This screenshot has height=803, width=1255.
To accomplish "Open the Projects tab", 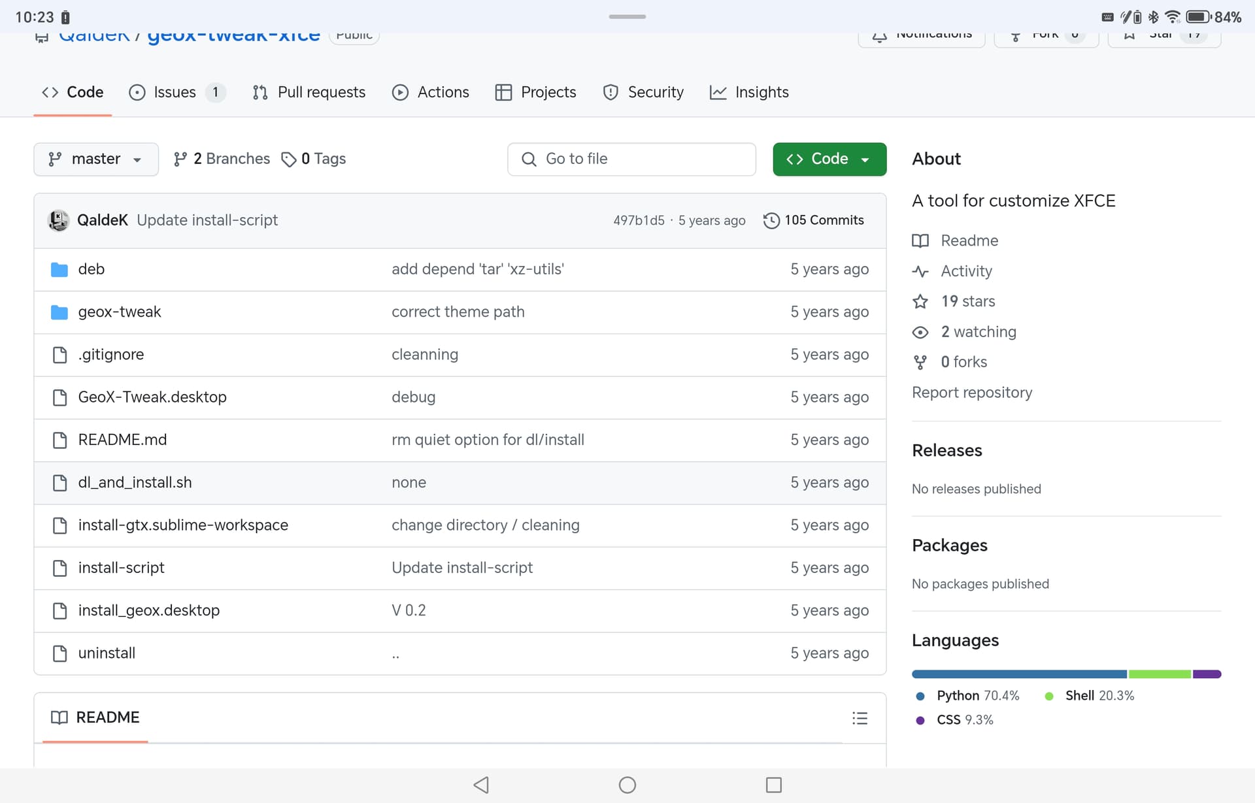I will point(536,92).
